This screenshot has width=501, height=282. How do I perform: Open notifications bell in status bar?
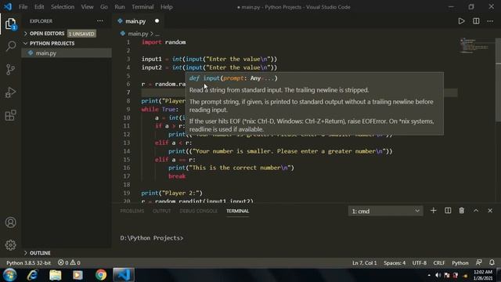point(492,262)
